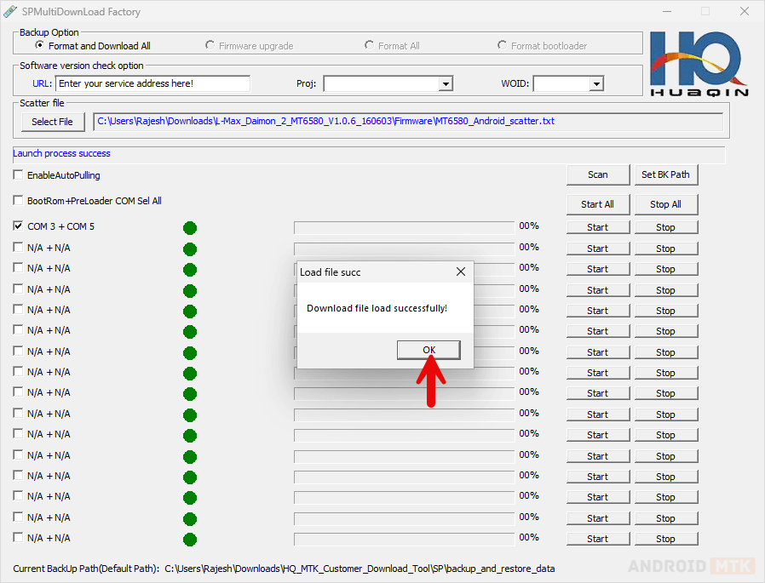Image resolution: width=765 pixels, height=583 pixels.
Task: Check BootRom+PreLoader COM Sel All
Action: point(19,202)
